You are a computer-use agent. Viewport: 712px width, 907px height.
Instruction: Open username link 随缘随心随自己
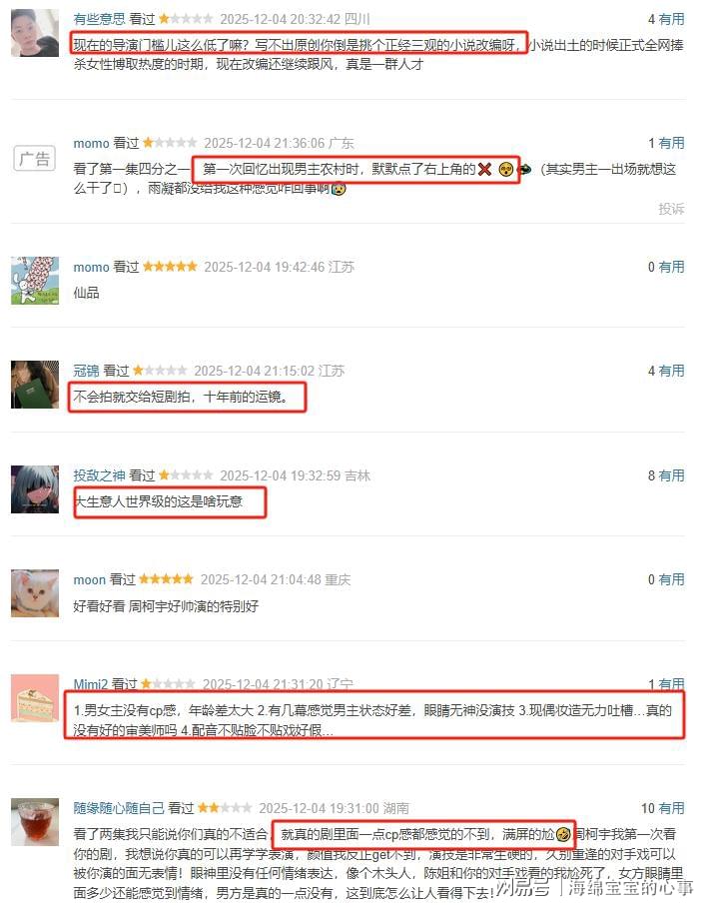(x=119, y=808)
